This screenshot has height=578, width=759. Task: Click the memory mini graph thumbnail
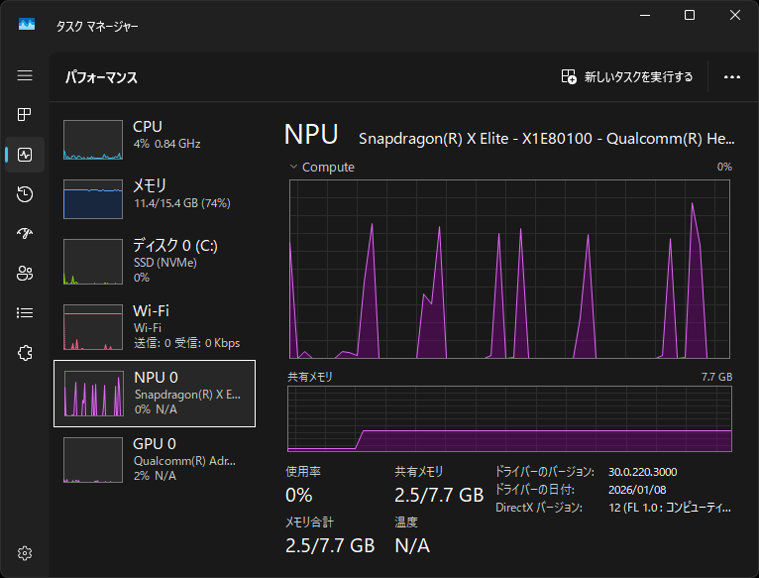pos(93,199)
